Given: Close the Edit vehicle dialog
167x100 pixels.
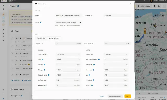Looking at the screenshot, I should (x=130, y=4).
